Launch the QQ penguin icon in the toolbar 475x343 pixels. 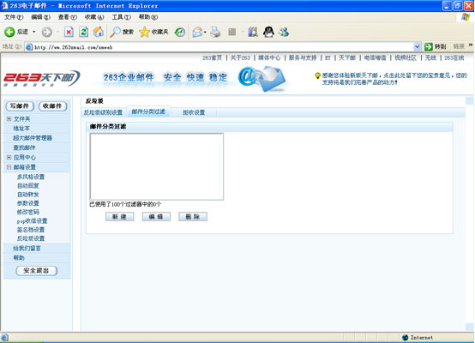pos(268,32)
